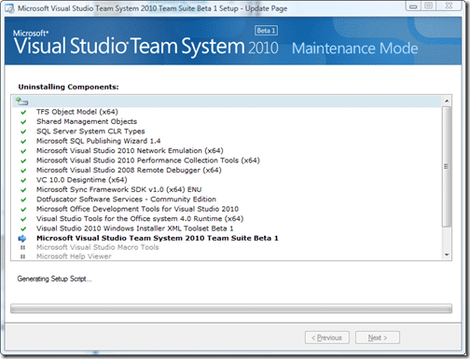Click the checkmark beside Windows Installer XML Toolset Beta 1
This screenshot has width=470, height=359.
point(23,228)
